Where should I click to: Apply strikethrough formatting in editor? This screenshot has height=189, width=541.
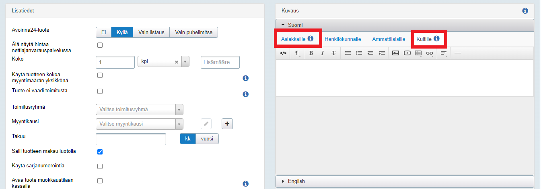pos(333,53)
